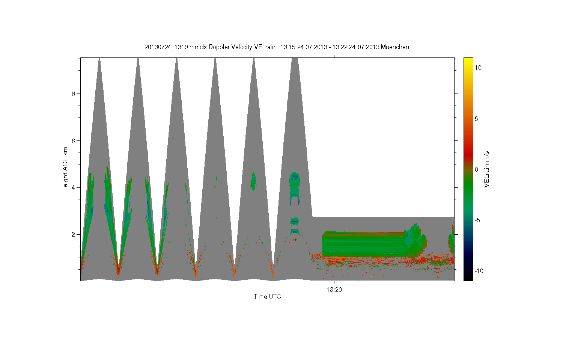Click the wide green rain band
This screenshot has height=338, width=563.
click(x=363, y=244)
